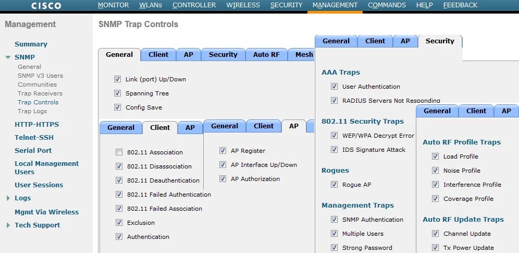
Task: Open the HELP menu
Action: click(424, 5)
